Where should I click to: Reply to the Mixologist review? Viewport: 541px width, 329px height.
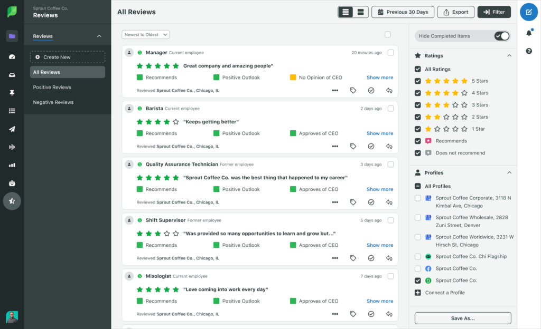click(x=389, y=314)
